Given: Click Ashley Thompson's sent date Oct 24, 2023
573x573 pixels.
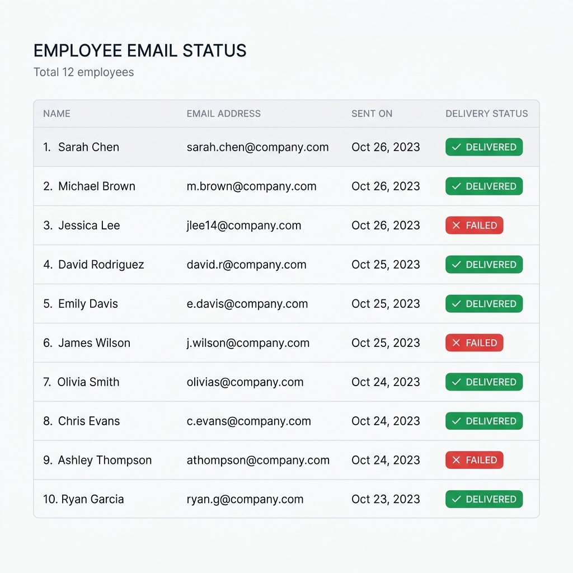Looking at the screenshot, I should coord(386,460).
